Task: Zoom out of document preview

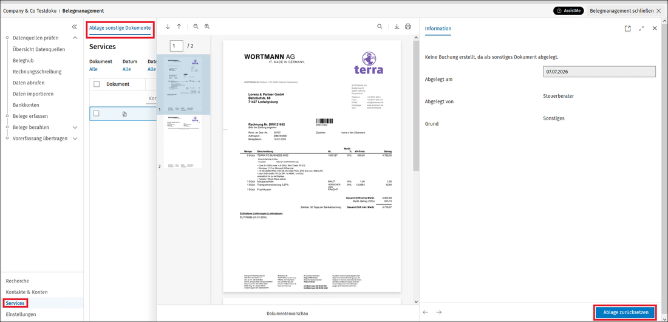Action: click(196, 27)
